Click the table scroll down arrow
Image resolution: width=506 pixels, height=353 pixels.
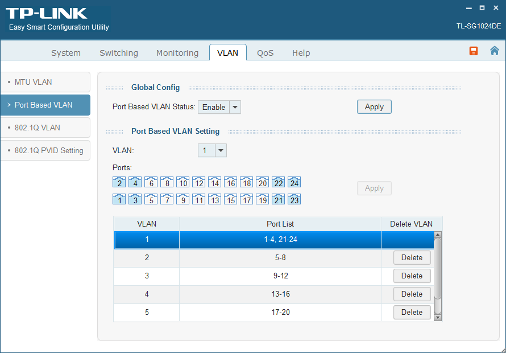click(x=438, y=318)
